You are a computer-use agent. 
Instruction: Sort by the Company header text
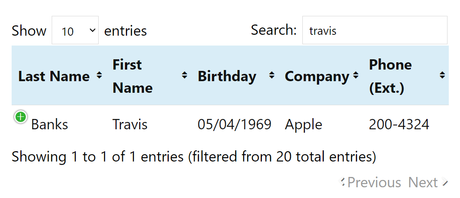(x=317, y=76)
